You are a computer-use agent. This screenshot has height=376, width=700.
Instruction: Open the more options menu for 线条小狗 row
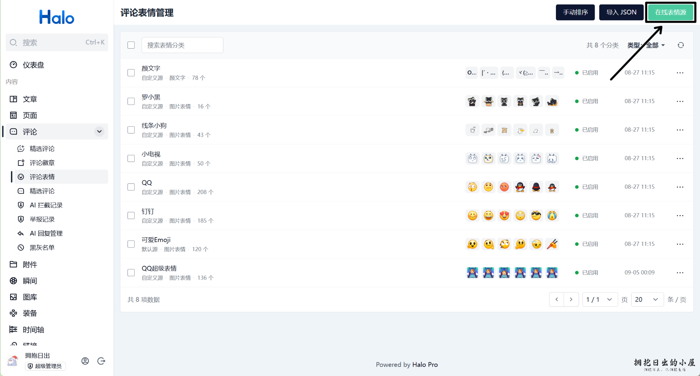[x=680, y=130]
